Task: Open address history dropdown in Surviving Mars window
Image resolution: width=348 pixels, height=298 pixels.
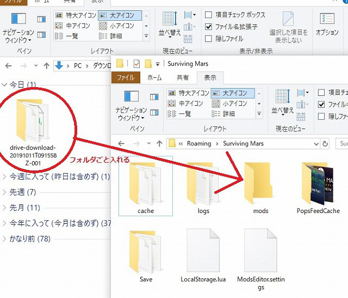Action: coord(316,144)
